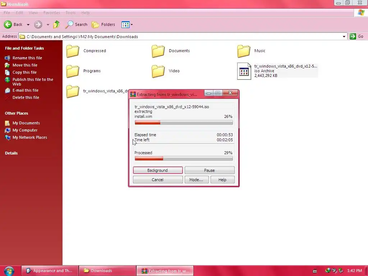Select the Vista iso Archive file icon
The width and height of the screenshot is (368, 276).
pos(244,71)
